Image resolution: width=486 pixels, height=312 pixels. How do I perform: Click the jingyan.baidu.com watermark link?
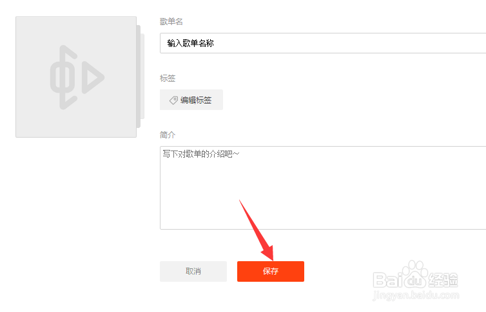(416, 295)
